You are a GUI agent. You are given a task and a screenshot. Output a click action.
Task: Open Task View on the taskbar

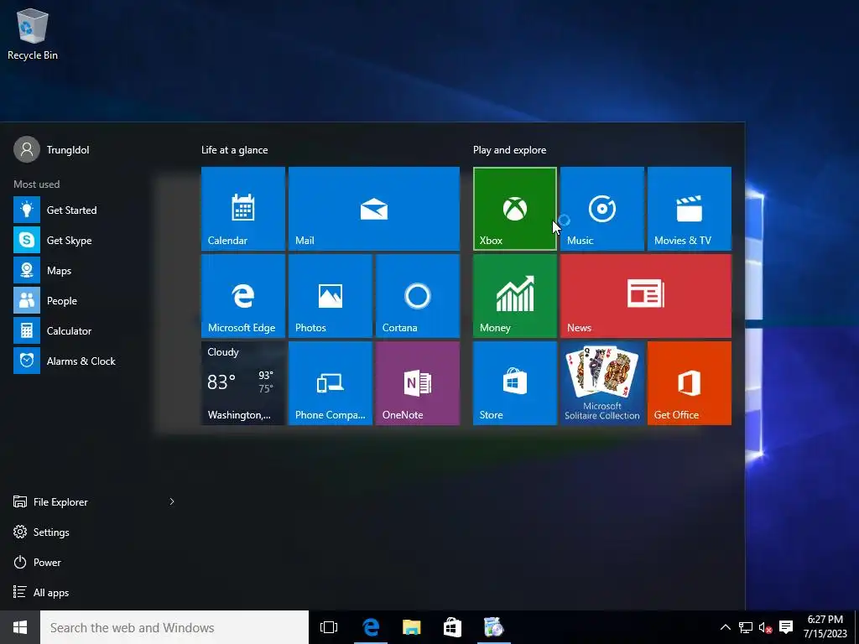(329, 627)
